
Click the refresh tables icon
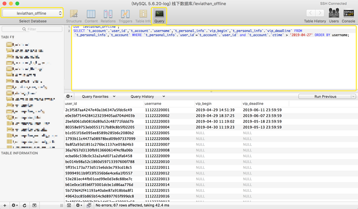(24, 206)
